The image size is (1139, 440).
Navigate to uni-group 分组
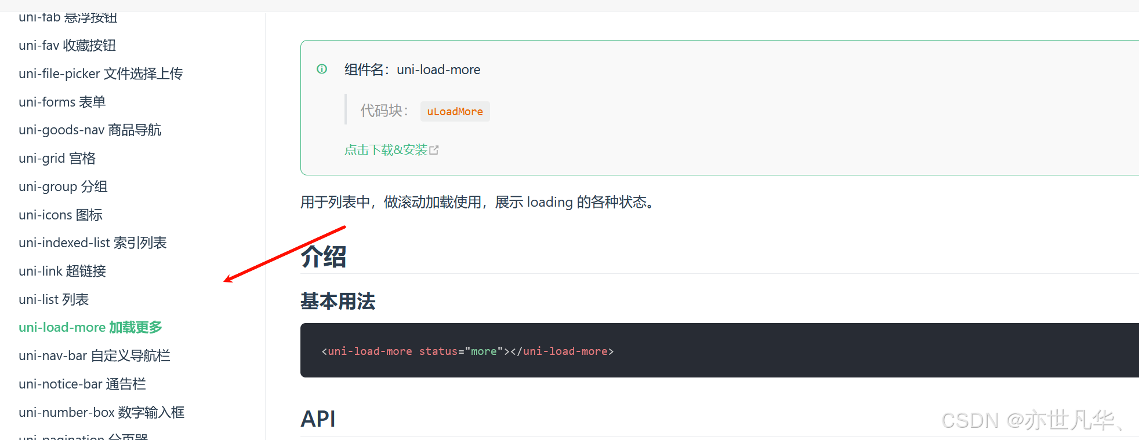63,186
